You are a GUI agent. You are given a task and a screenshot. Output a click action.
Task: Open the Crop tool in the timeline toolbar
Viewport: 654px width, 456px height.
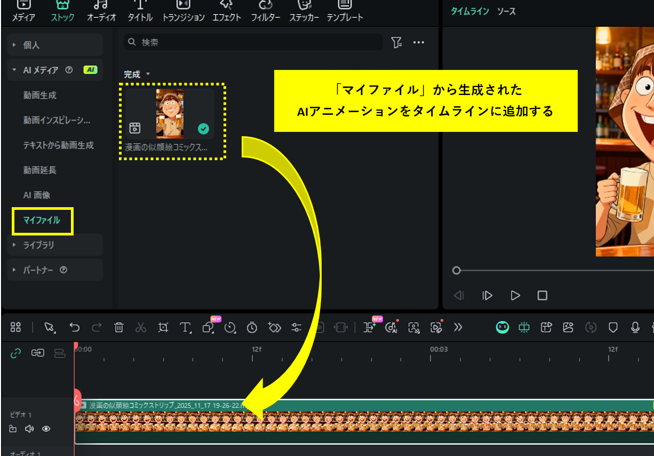(163, 328)
